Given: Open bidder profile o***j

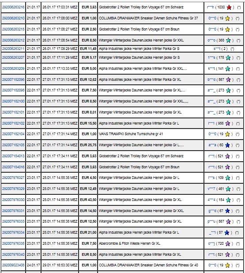Looking at the screenshot, I should coord(211,243).
